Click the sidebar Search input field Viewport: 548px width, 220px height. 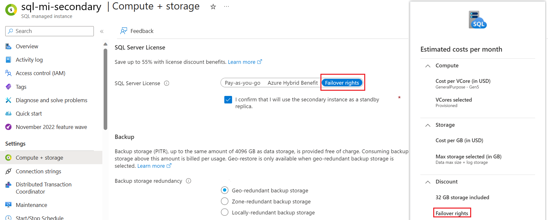point(52,31)
